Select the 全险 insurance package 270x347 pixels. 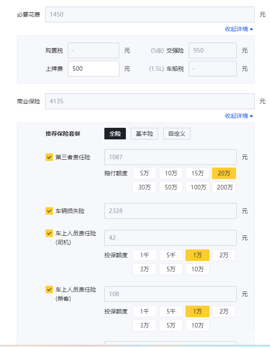115,134
